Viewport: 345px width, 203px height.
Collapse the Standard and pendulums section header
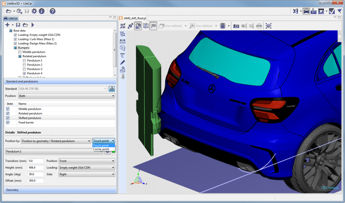[60, 81]
